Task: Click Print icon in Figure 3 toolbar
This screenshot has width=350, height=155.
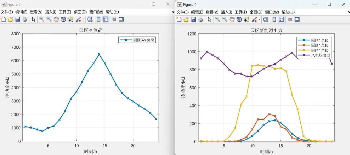Action: (25, 19)
